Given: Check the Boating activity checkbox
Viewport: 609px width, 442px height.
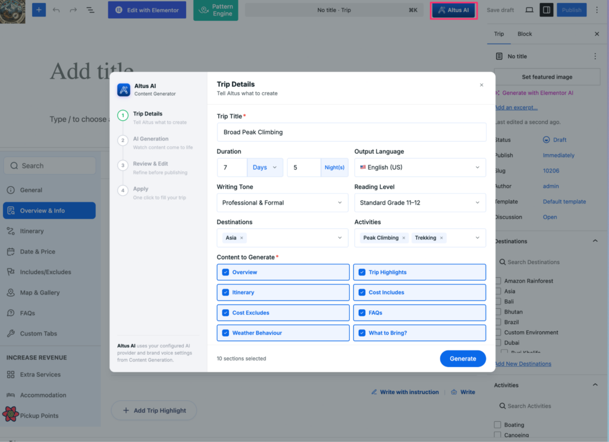Looking at the screenshot, I should [498, 425].
